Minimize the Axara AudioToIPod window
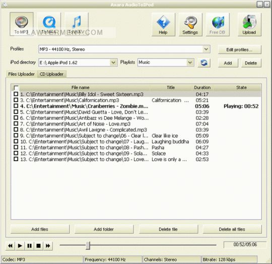Screen dimensions: 272x264 [x=260, y=5]
